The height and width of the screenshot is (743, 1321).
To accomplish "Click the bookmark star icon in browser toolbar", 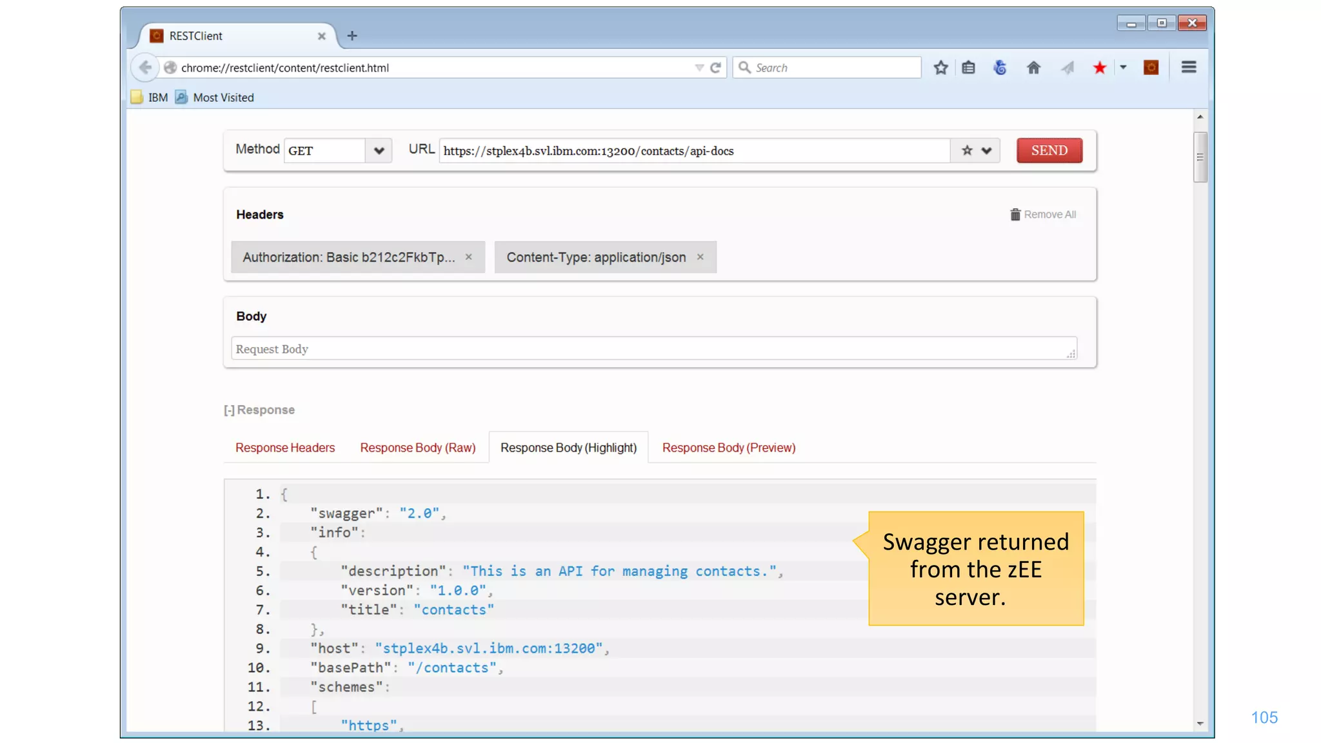I will coord(940,68).
